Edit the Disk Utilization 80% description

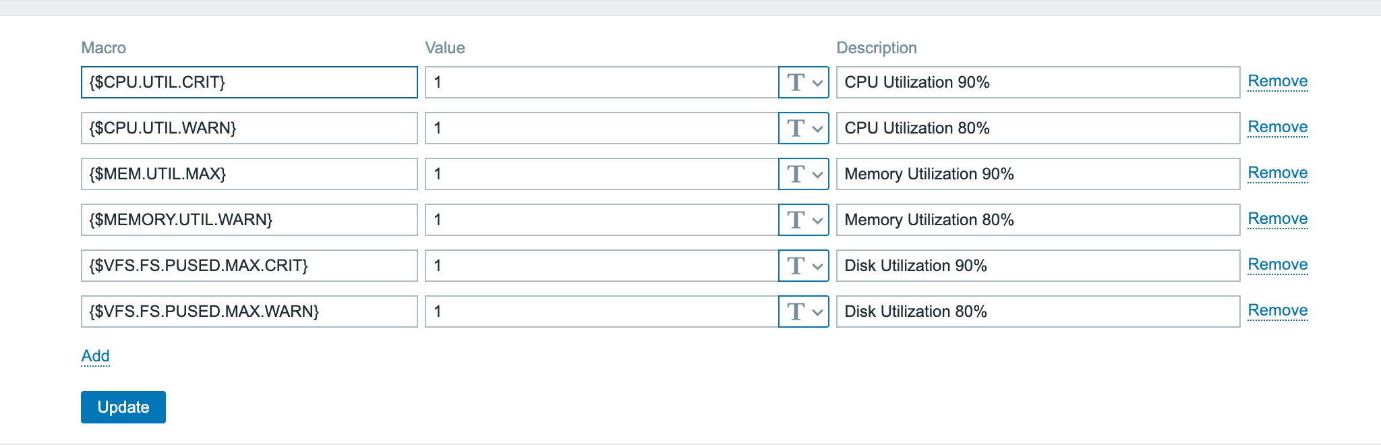tap(1038, 311)
